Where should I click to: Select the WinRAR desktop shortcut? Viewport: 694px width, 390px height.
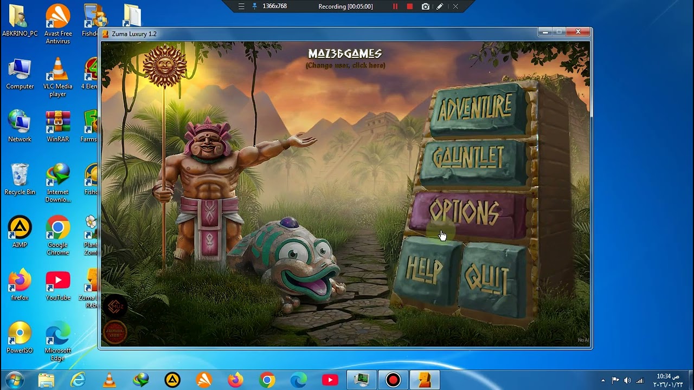[x=58, y=126]
